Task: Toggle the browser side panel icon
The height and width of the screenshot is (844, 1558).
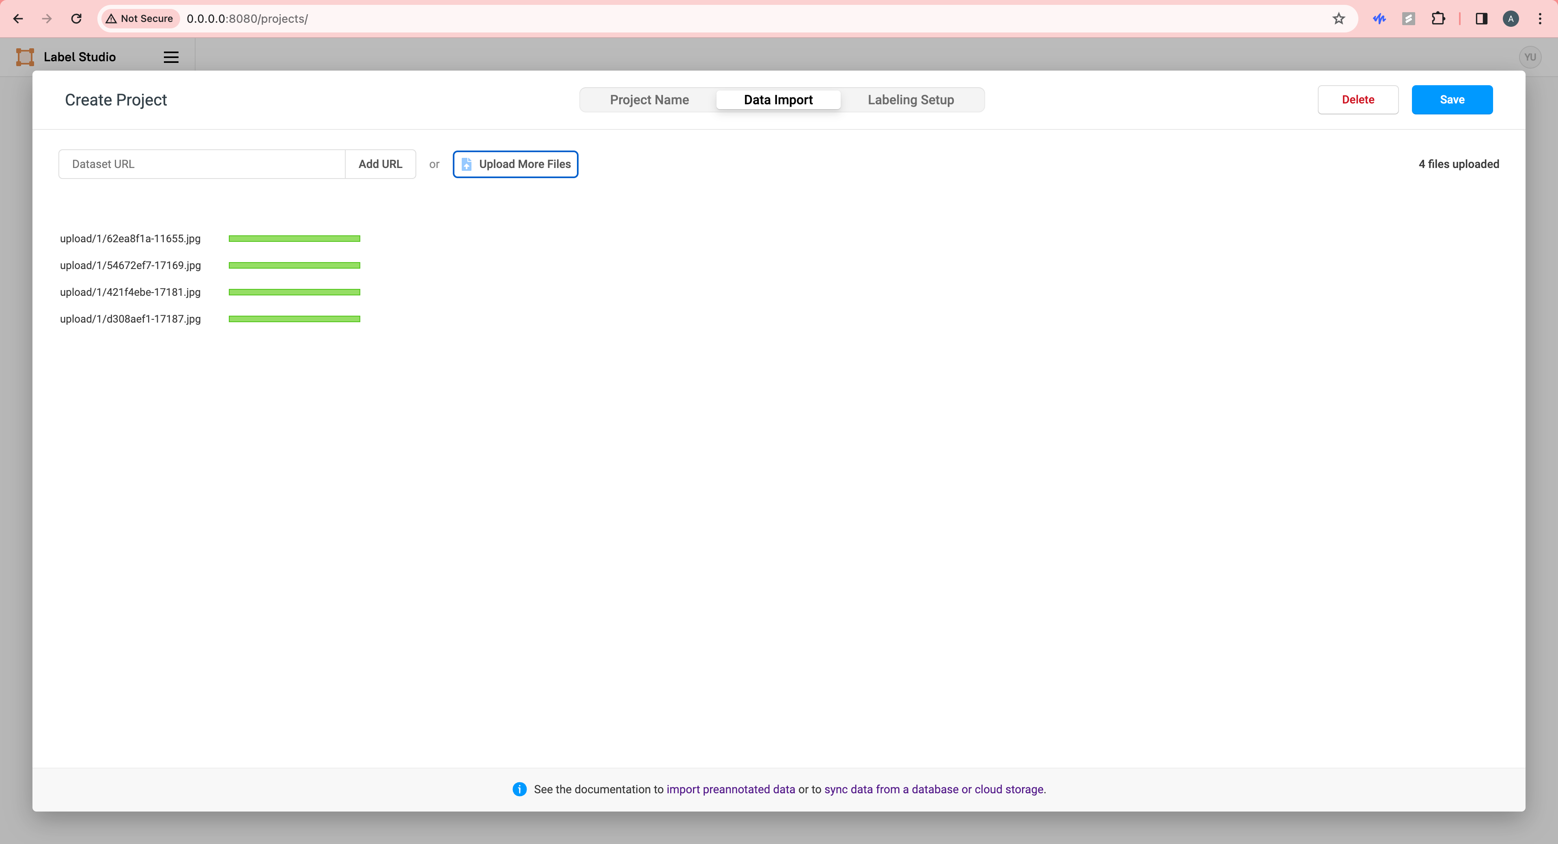Action: pos(1481,19)
